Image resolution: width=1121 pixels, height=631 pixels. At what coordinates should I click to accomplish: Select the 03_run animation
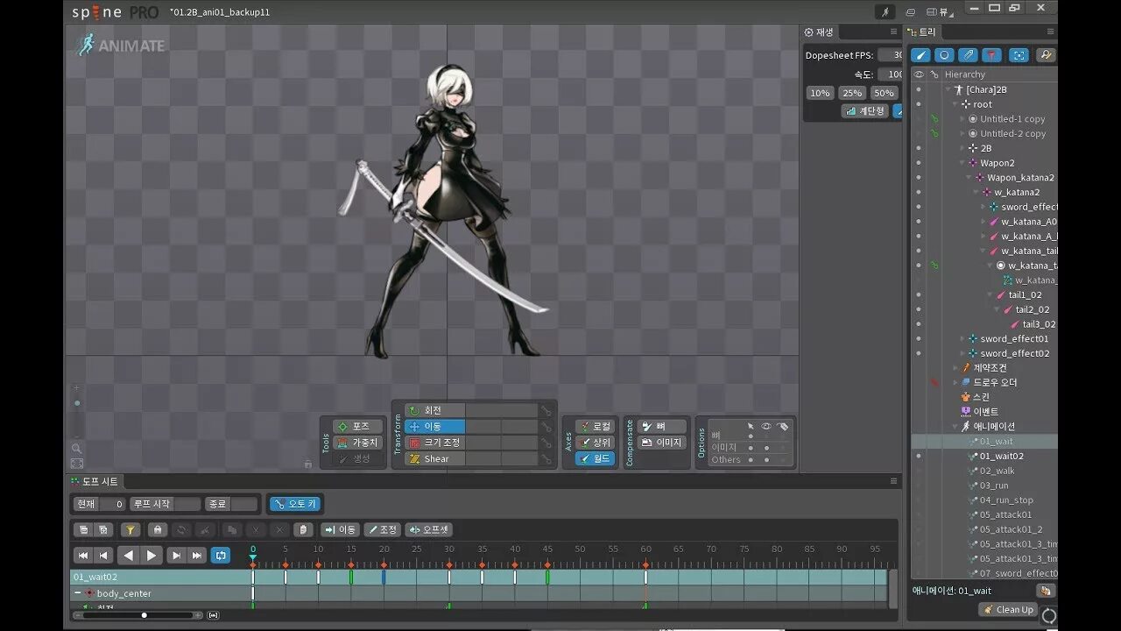click(994, 486)
